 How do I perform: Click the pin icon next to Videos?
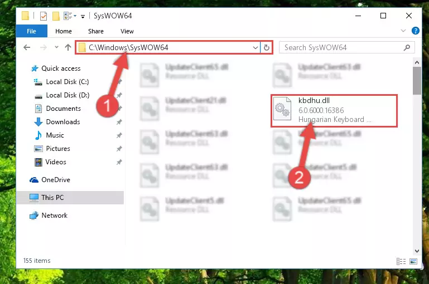click(x=119, y=162)
